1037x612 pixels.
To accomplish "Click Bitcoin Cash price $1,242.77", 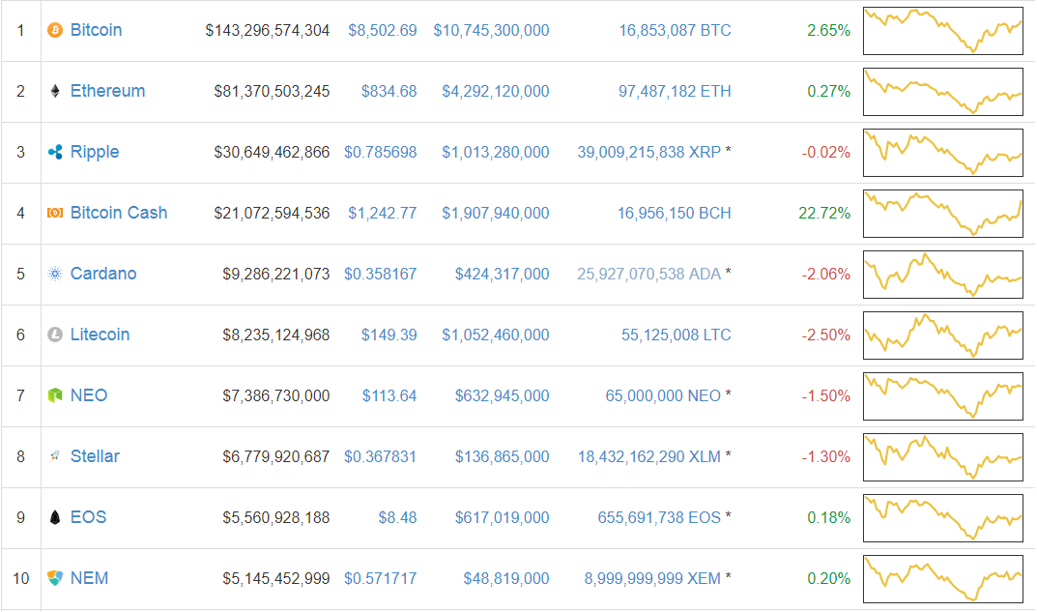I will coord(383,213).
